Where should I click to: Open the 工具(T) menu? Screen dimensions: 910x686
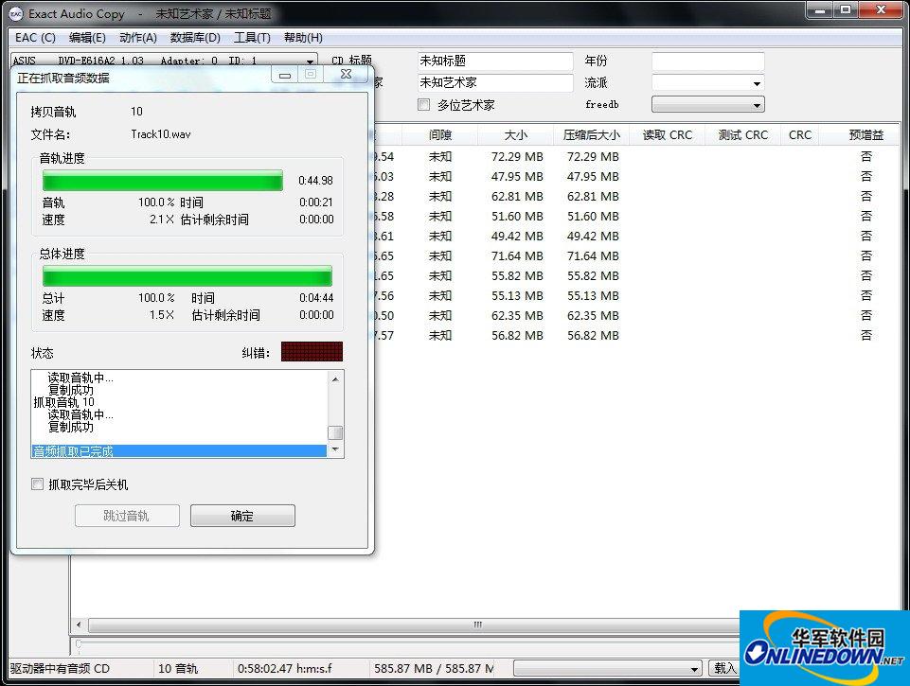[252, 38]
